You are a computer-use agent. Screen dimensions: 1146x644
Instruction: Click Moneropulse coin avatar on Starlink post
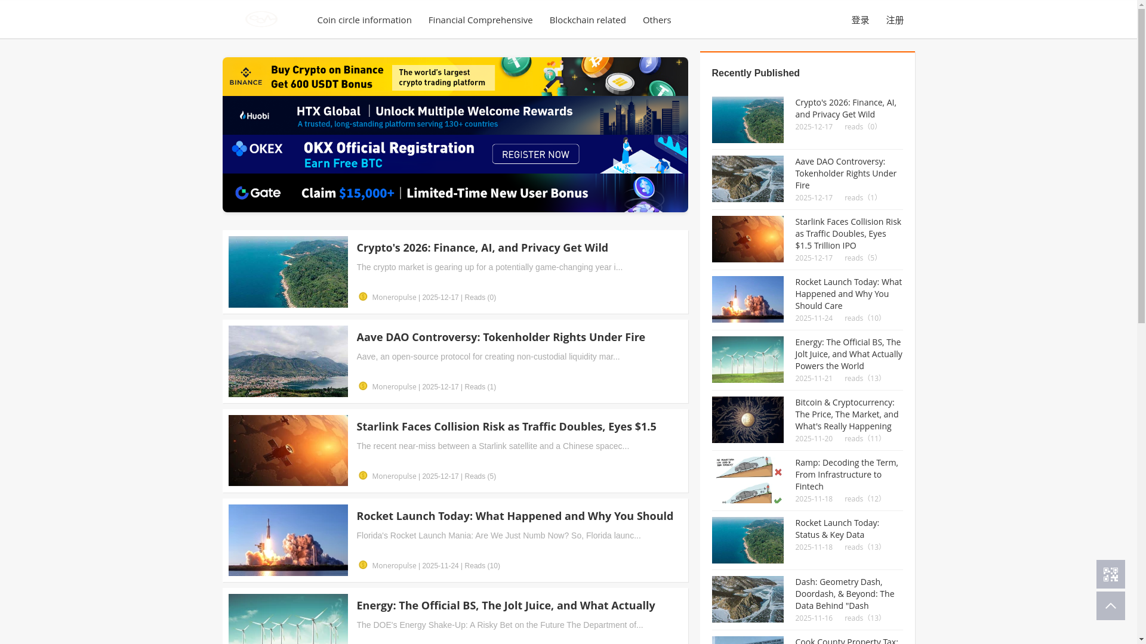pos(363,475)
